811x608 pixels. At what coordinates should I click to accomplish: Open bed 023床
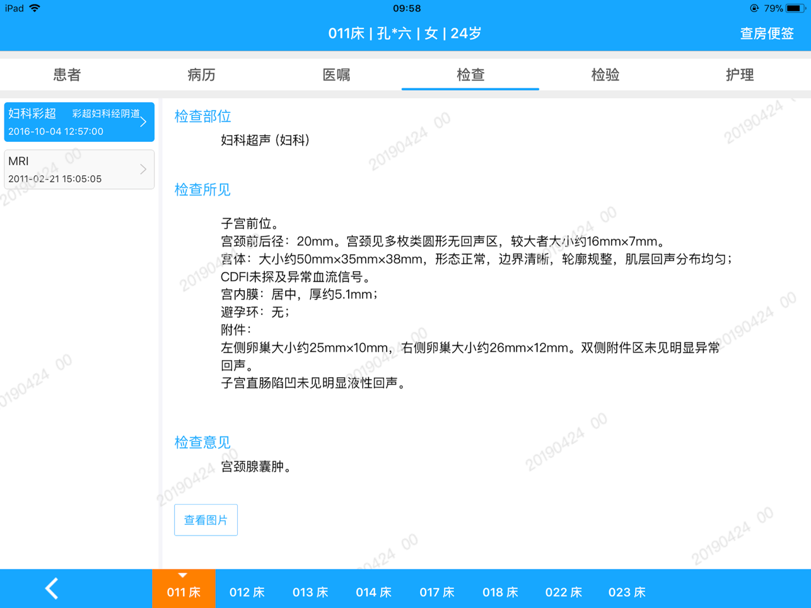point(627,592)
